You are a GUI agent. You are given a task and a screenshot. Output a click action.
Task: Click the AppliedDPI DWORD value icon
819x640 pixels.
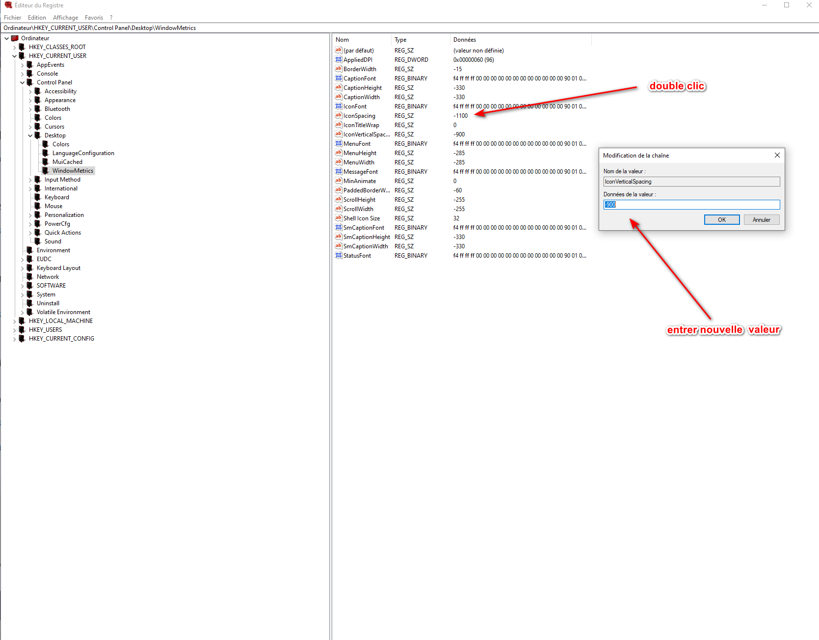(338, 60)
